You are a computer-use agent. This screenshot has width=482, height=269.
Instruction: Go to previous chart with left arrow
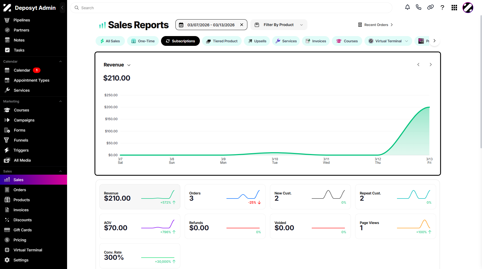(418, 65)
